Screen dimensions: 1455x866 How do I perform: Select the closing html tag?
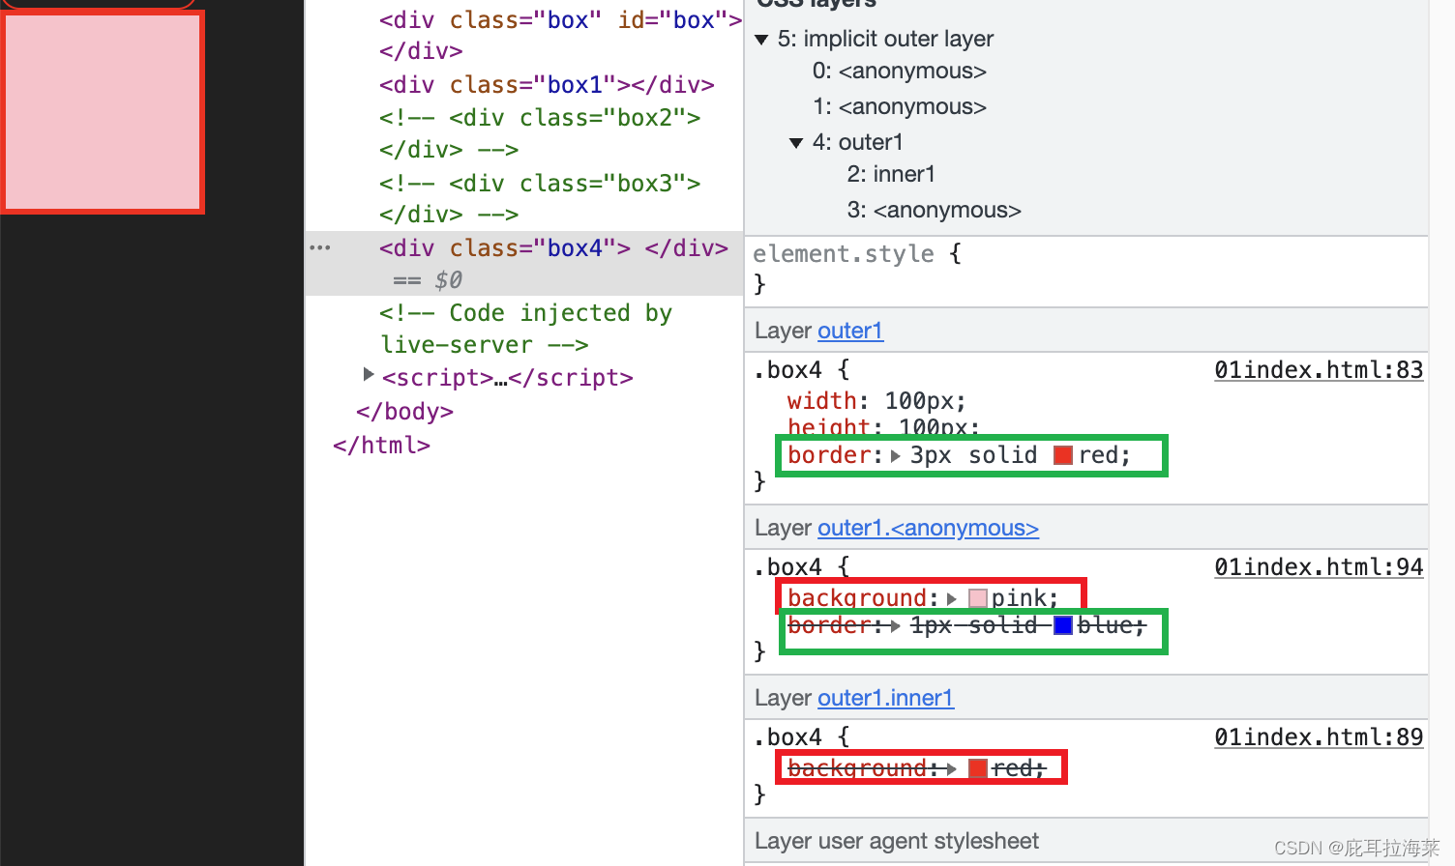(x=381, y=446)
